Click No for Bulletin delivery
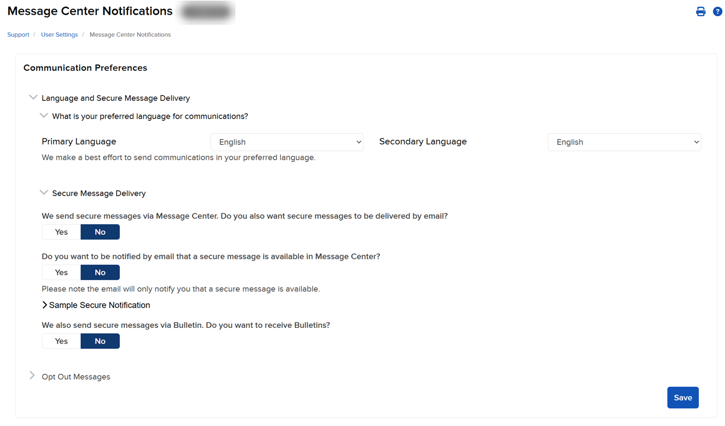725x426 pixels. pyautogui.click(x=100, y=341)
